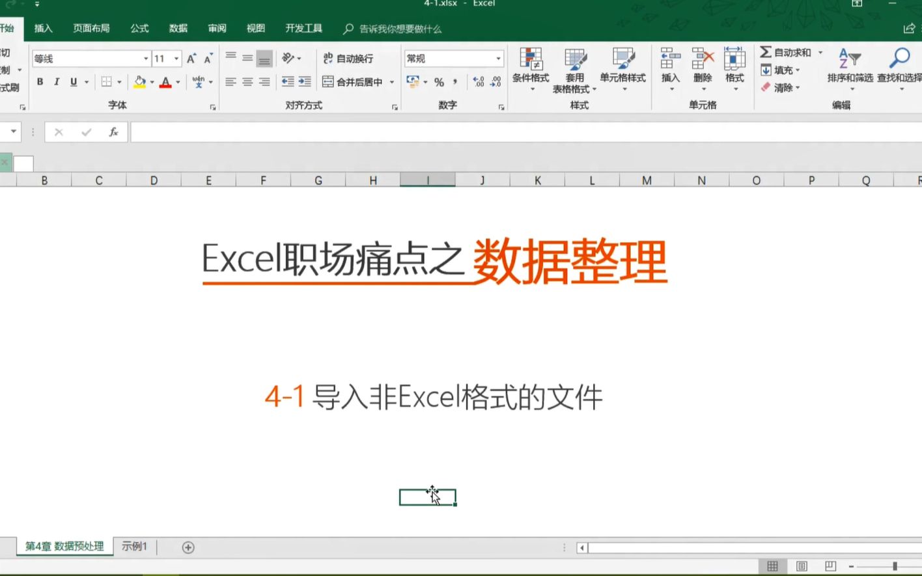Open the 数据 ribbon tab

tap(178, 29)
